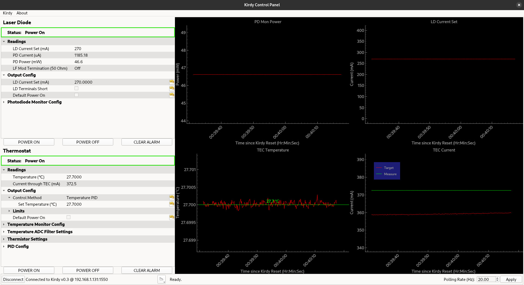Expand Thermistor Settings section

tap(4, 239)
